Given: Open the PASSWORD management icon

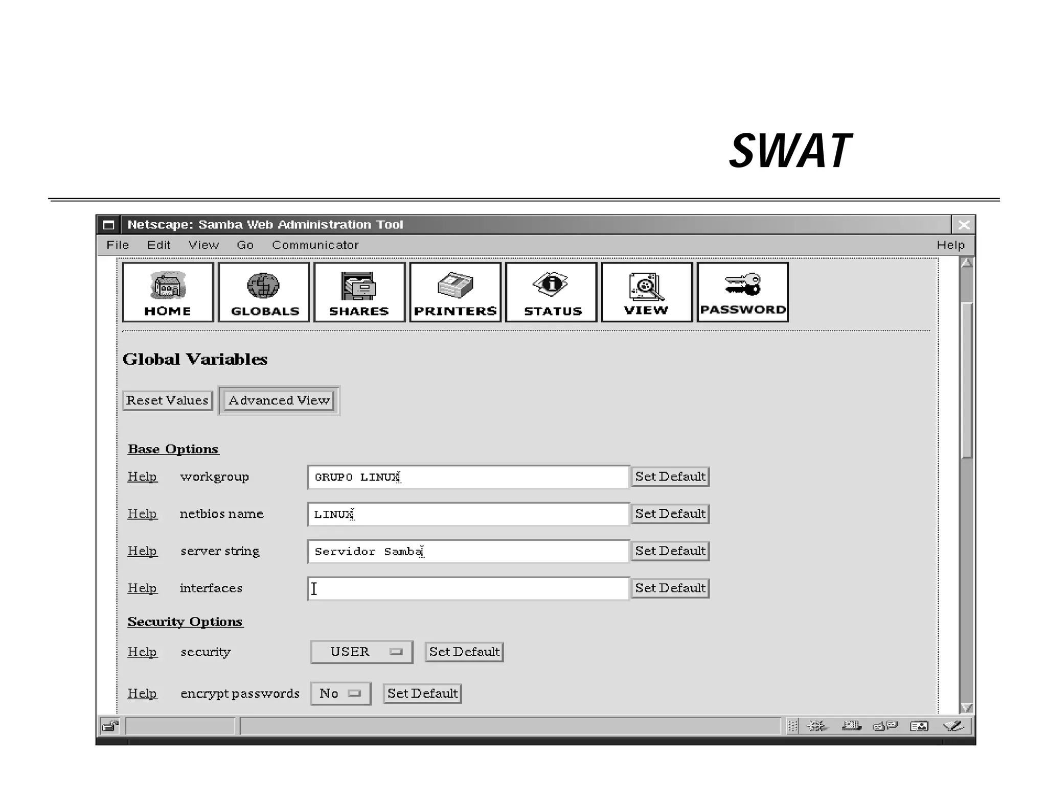Looking at the screenshot, I should click(743, 292).
